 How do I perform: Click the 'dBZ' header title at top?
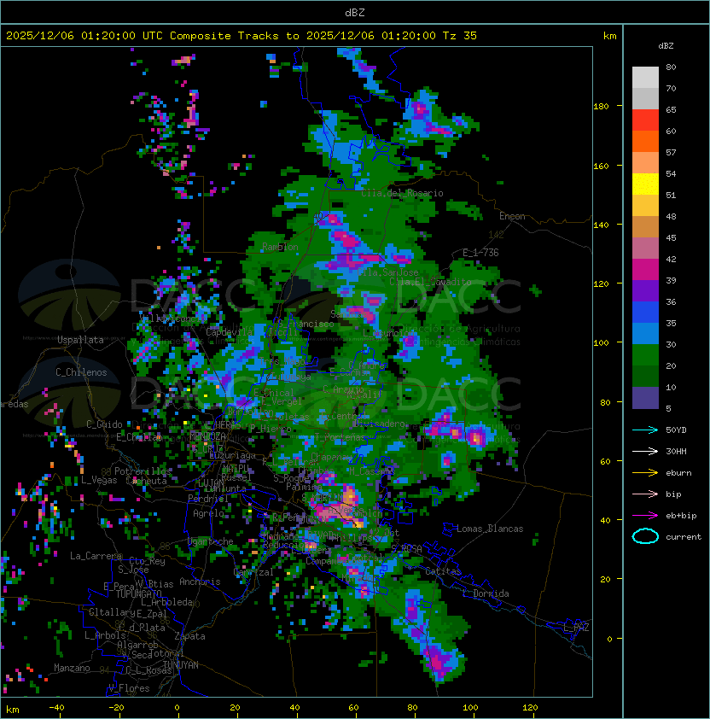click(x=355, y=13)
